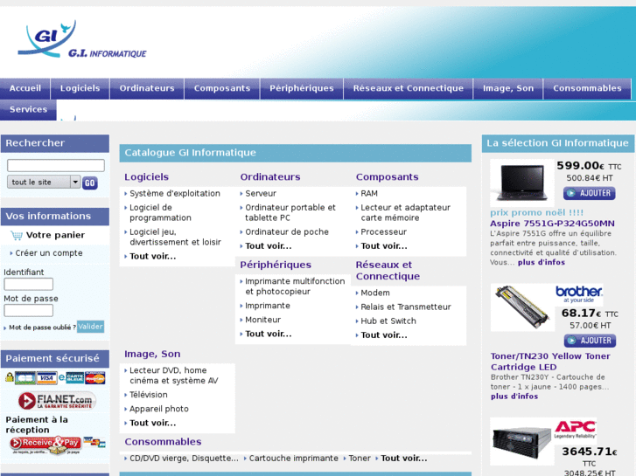Open Appareil photo category link
Screen dimensions: 636x476
click(159, 409)
